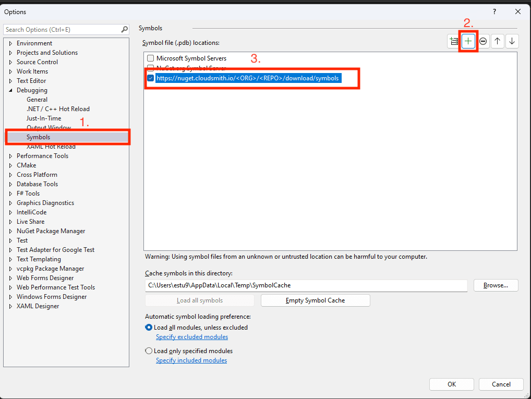Select the Load only specified modules option
531x399 pixels.
coord(149,350)
